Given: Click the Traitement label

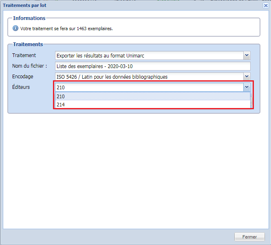Looking at the screenshot, I should (24, 55).
